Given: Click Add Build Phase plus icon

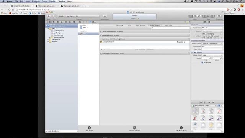Looking at the screenshot, I should (181, 128).
